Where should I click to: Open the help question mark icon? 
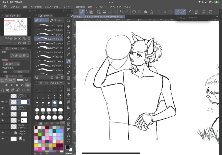(203, 12)
